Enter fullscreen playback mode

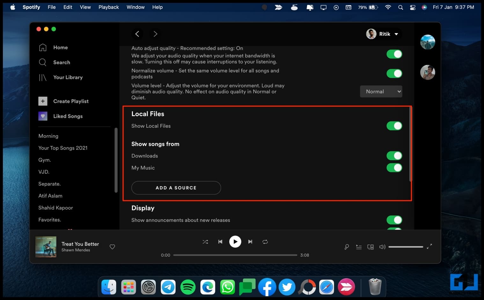[x=429, y=247]
